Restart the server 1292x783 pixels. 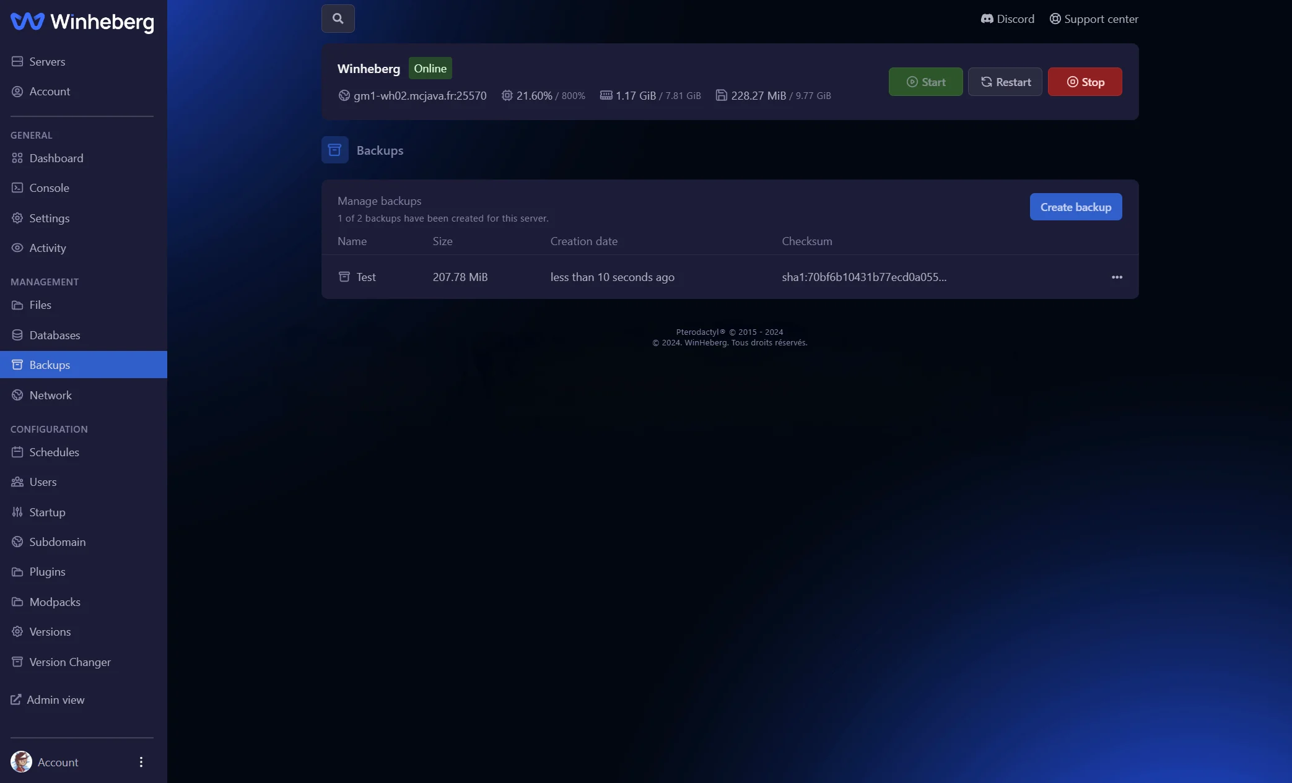[x=1005, y=82]
